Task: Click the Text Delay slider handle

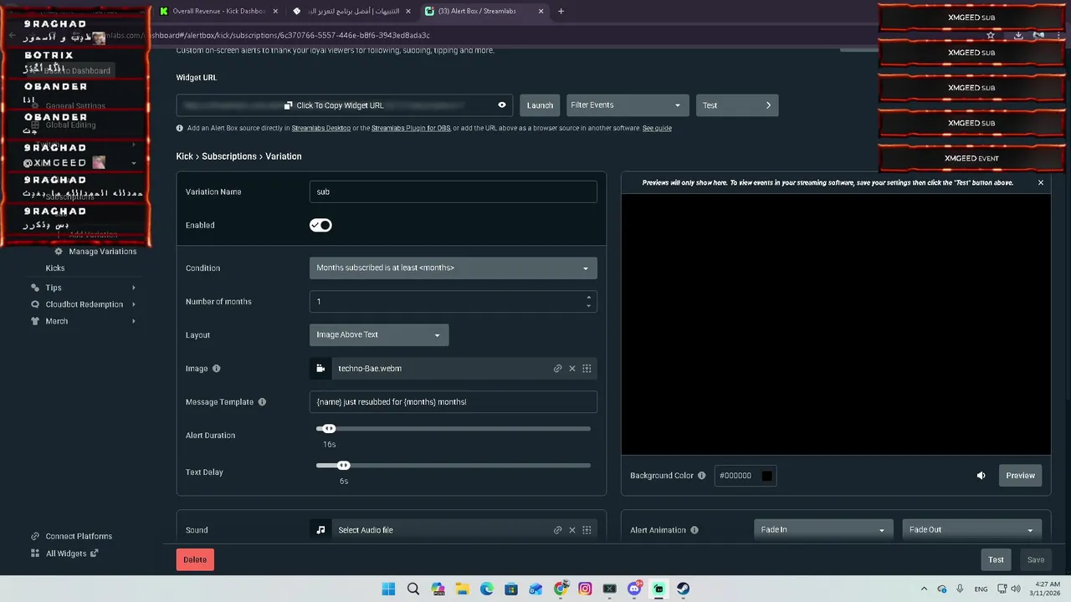Action: coord(344,466)
